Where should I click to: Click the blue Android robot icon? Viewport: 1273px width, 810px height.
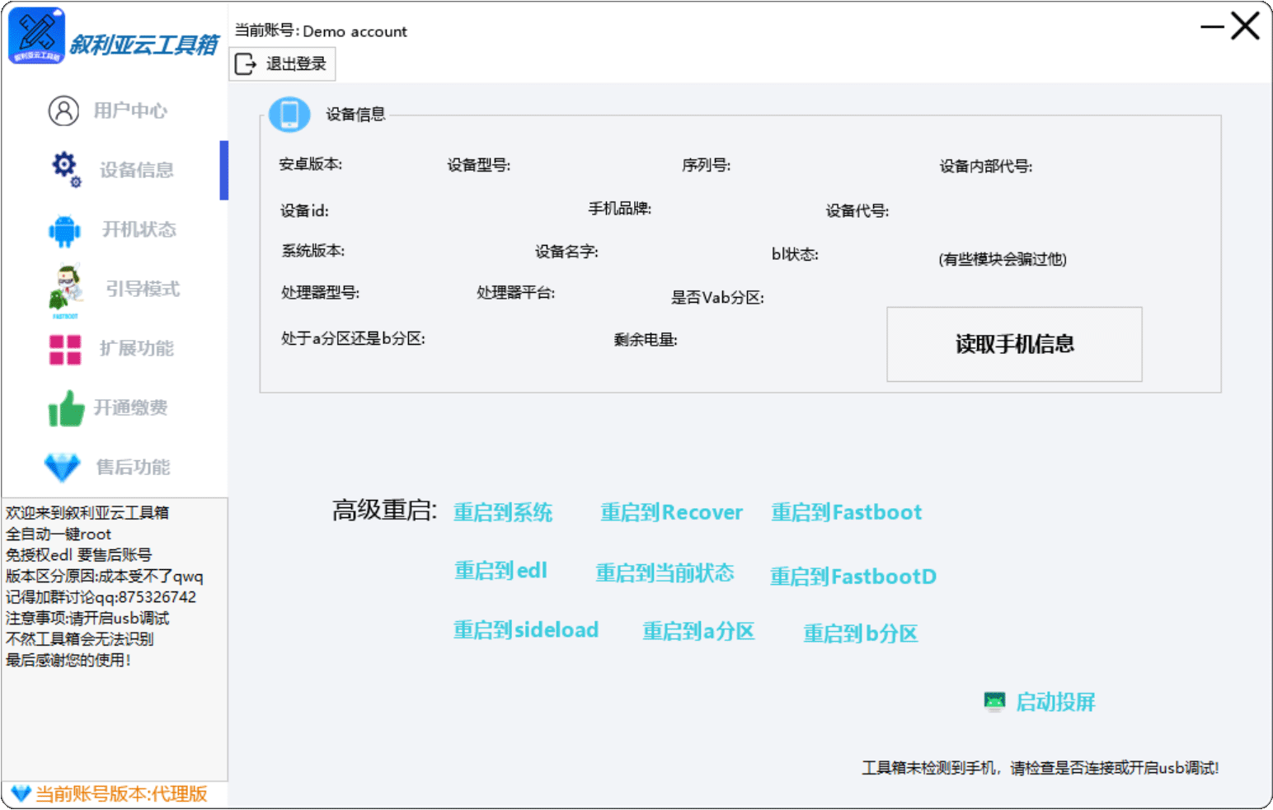[x=64, y=230]
